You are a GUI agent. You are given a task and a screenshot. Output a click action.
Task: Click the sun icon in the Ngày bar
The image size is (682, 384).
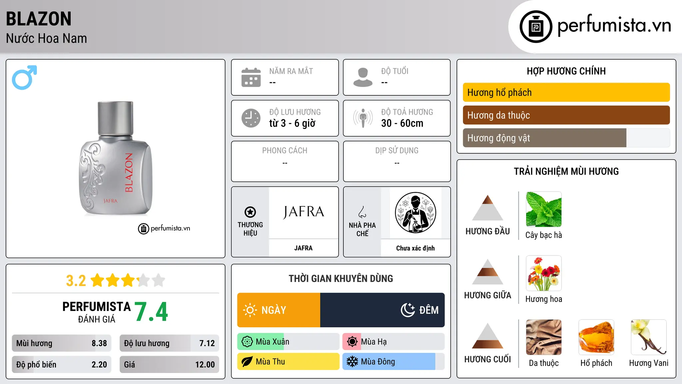(250, 310)
